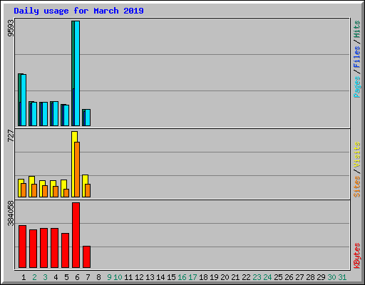The image size is (365, 285).
Task: Click the day 2 red KBytes bar
Action: pyautogui.click(x=33, y=249)
